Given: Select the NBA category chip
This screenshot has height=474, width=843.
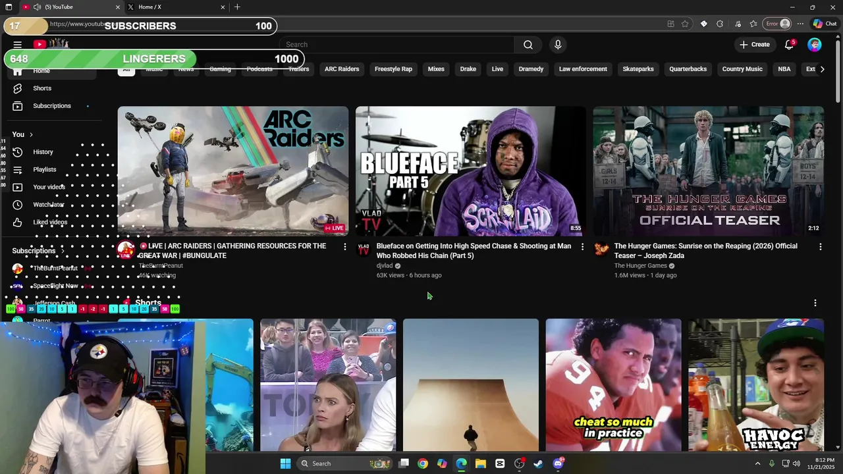Looking at the screenshot, I should [784, 69].
